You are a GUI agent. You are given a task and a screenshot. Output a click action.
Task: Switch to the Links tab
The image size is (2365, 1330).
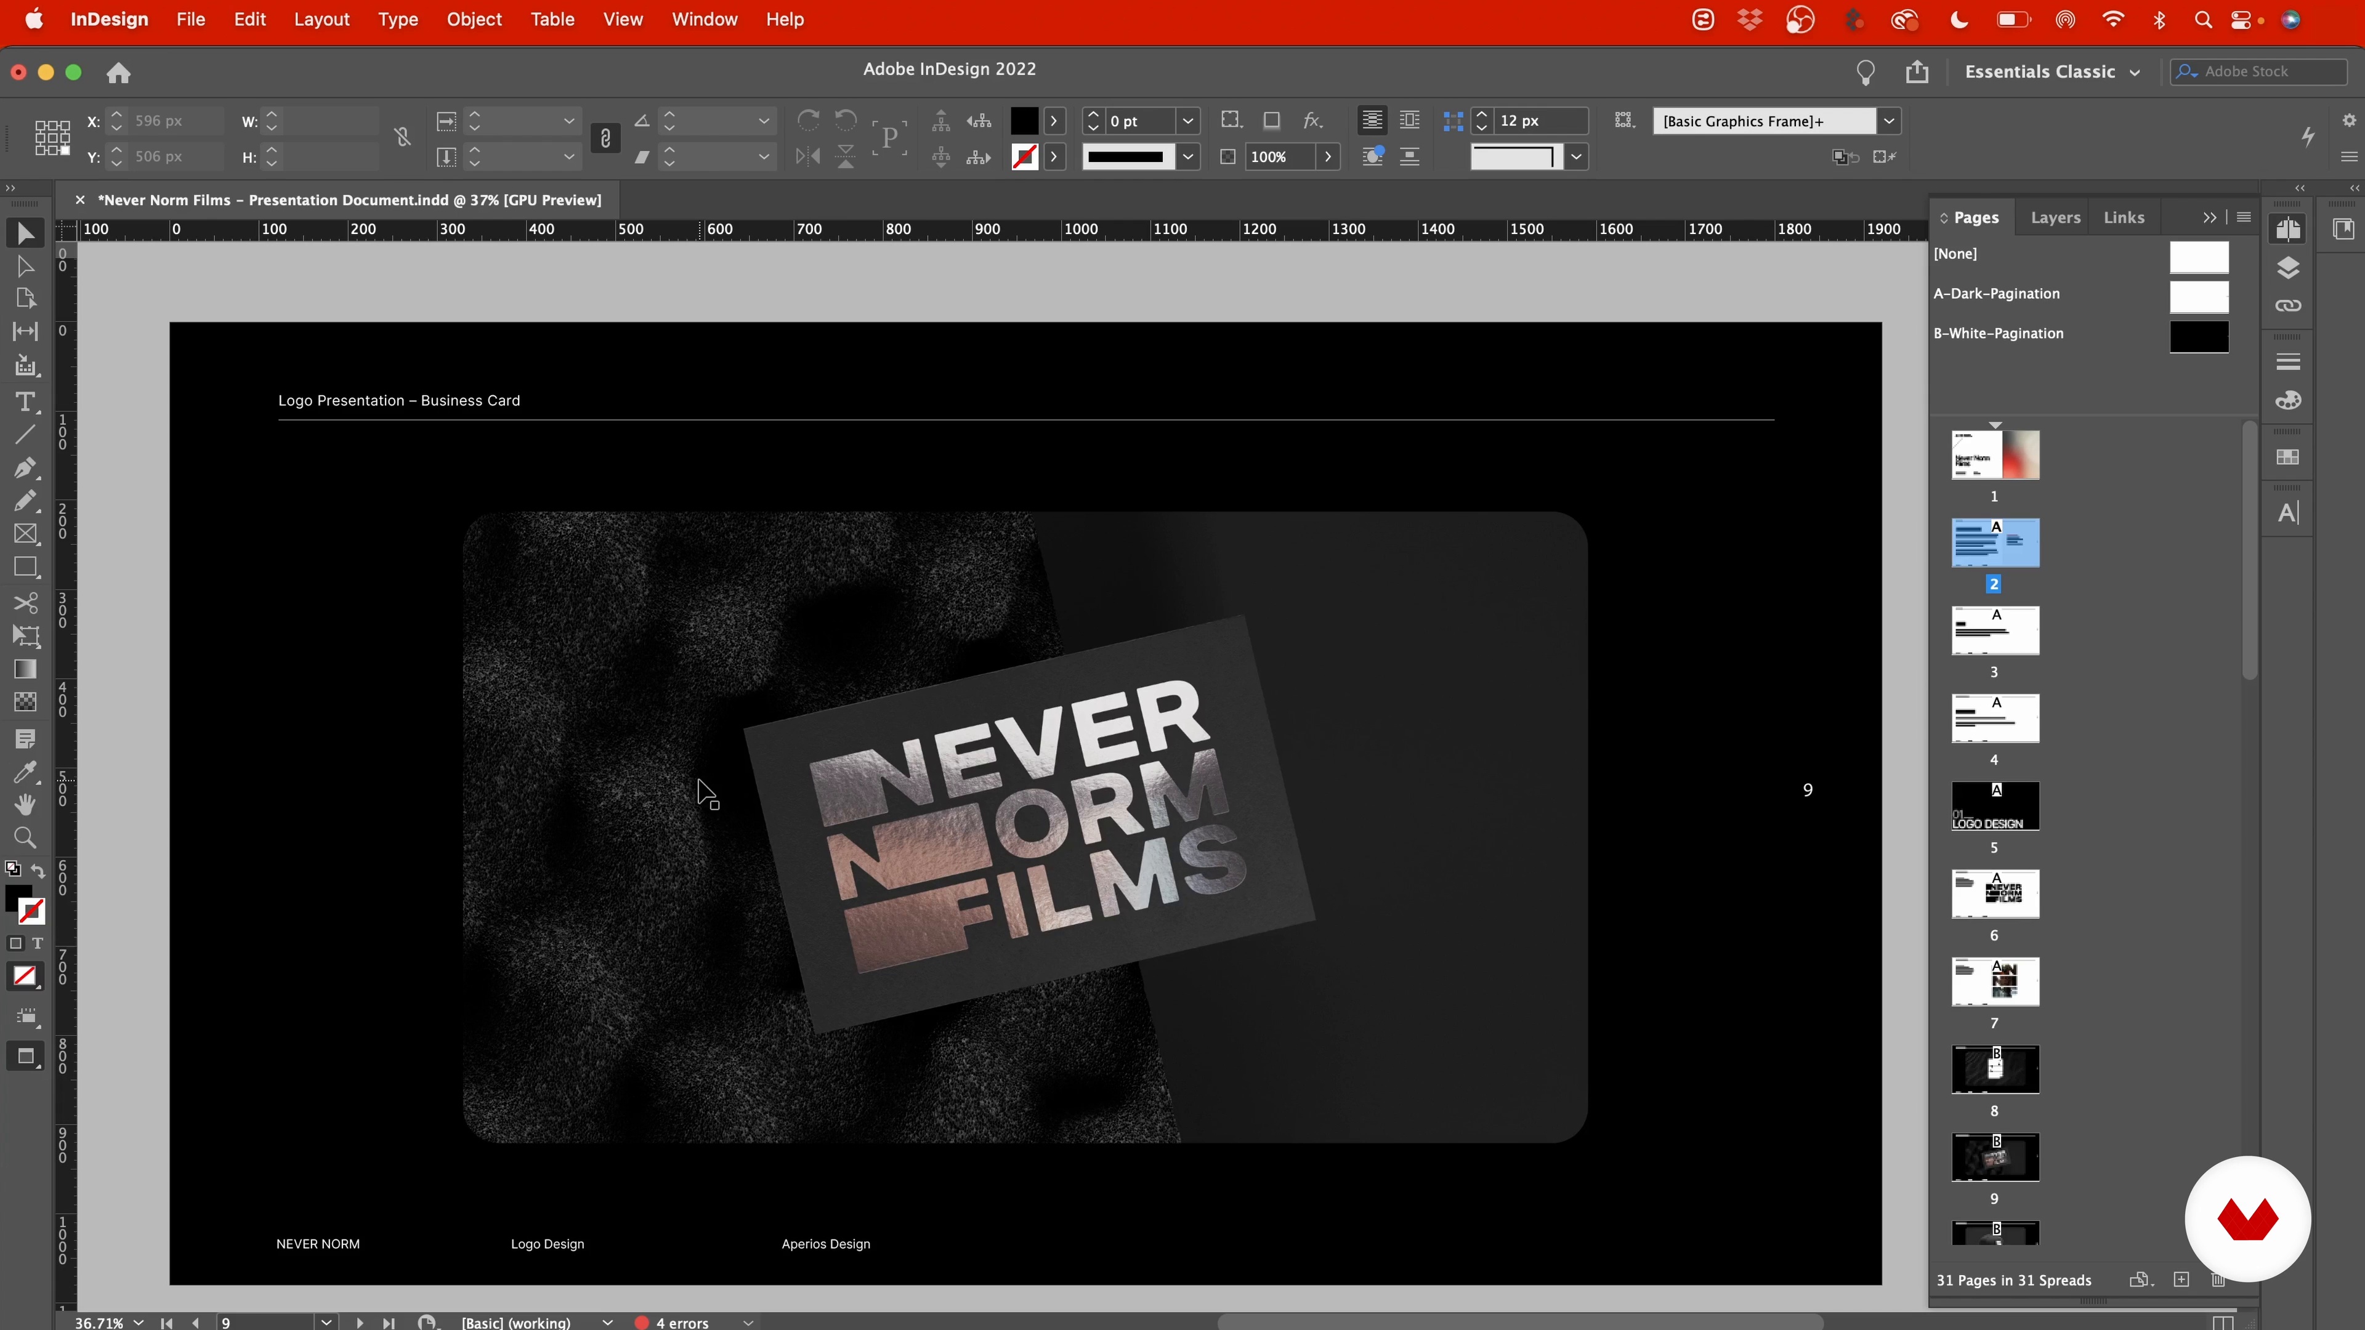(2124, 217)
